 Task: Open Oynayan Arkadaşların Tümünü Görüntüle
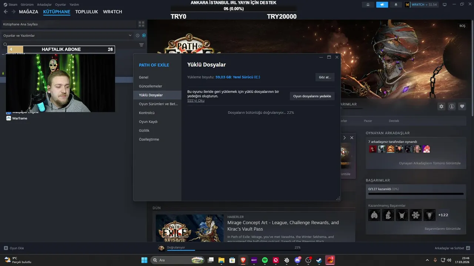[430, 163]
